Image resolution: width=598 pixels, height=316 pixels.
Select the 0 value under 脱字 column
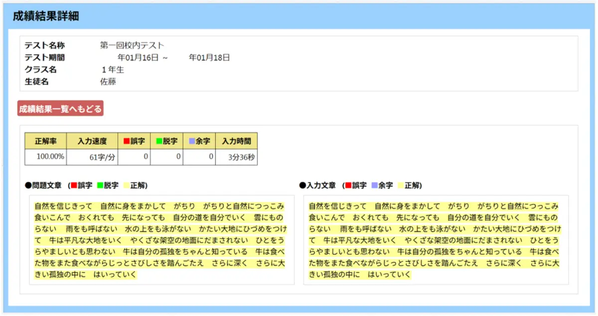178,157
